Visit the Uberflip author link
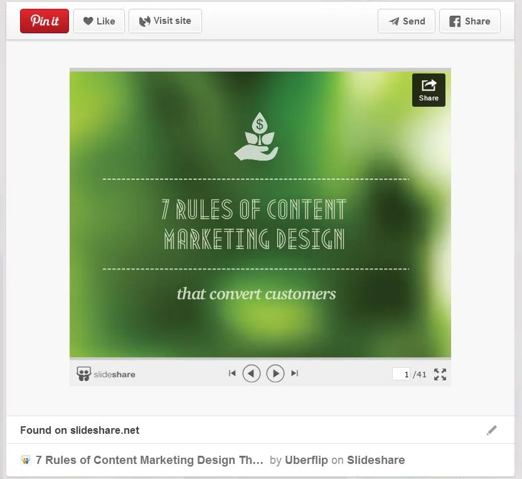522x479 pixels. pos(306,460)
